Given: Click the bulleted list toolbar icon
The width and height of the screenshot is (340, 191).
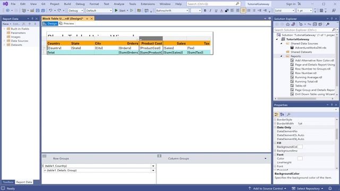Looking at the screenshot, I should [x=249, y=11].
